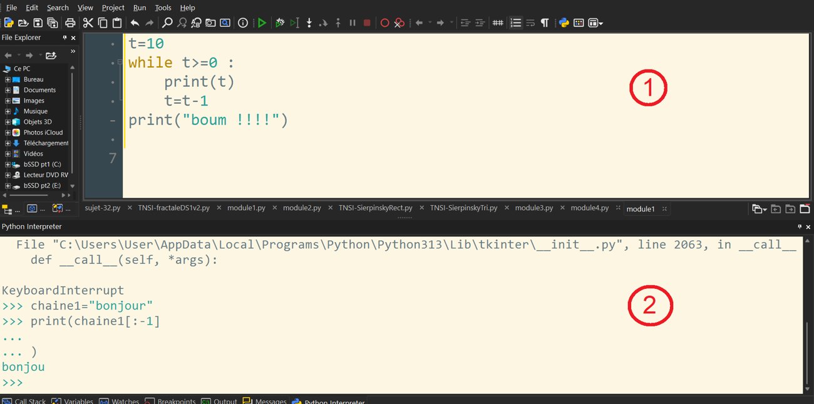This screenshot has width=814, height=404.
Task: Run the script with green play button
Action: pos(262,23)
